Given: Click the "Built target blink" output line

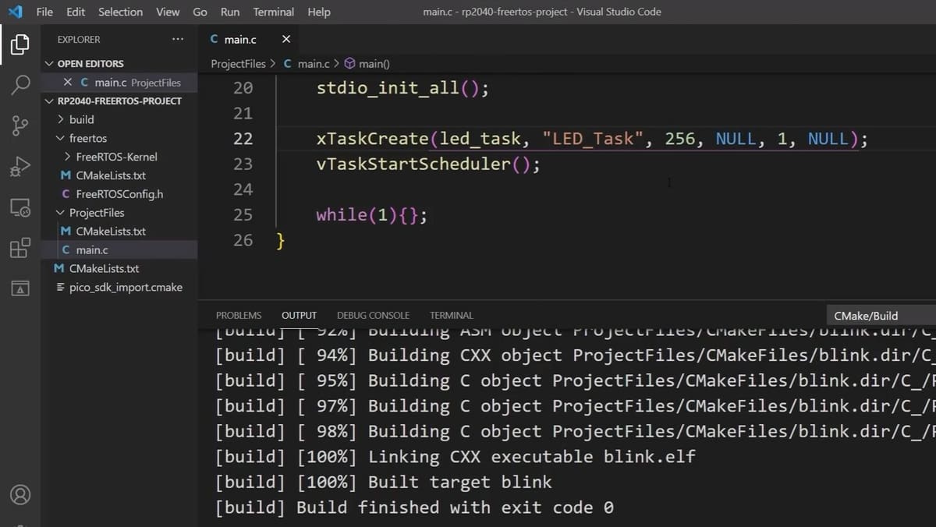Looking at the screenshot, I should pyautogui.click(x=384, y=483).
